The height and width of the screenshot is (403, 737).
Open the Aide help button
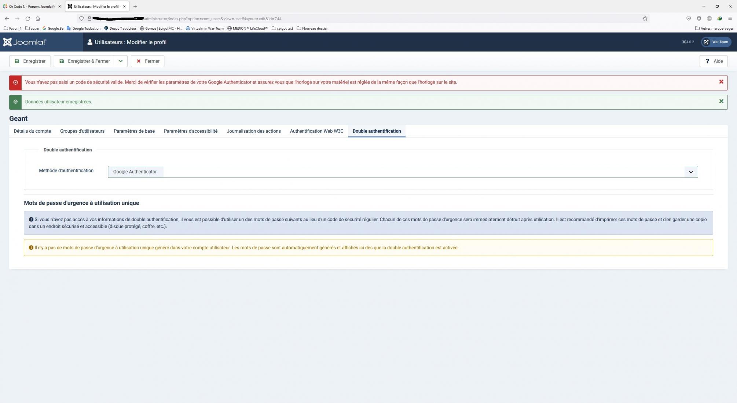714,61
